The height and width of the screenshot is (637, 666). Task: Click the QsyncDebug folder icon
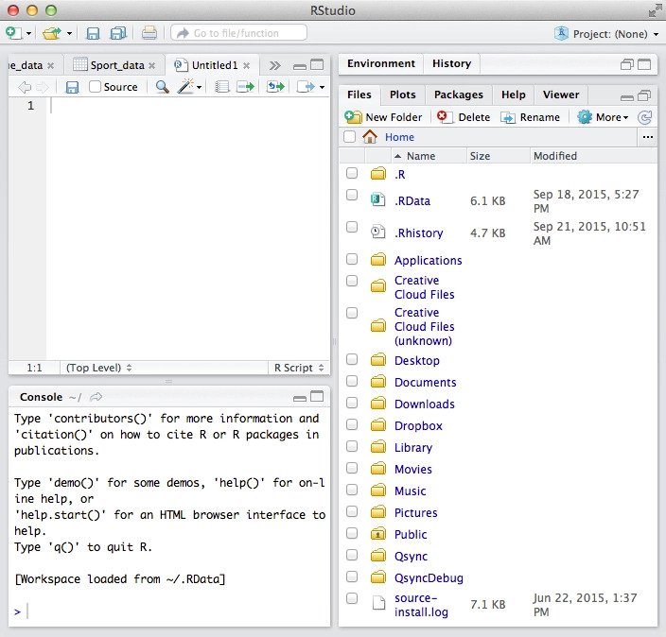(x=378, y=577)
